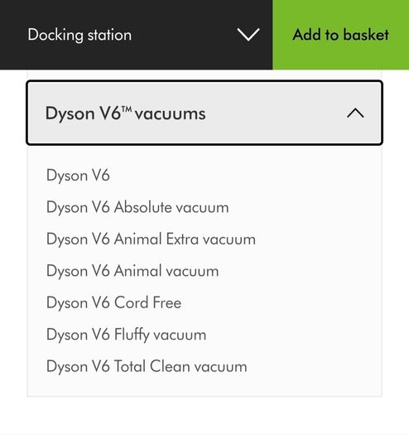Click the dark product selector bar

(x=136, y=35)
